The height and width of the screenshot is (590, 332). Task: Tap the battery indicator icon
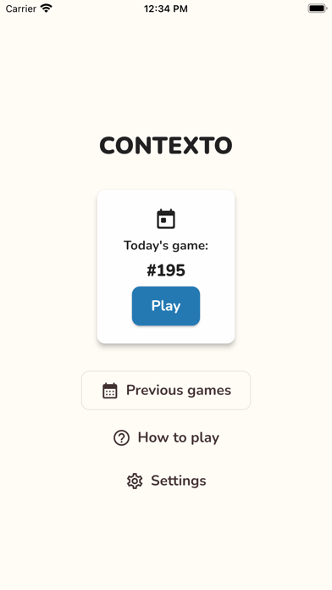318,8
